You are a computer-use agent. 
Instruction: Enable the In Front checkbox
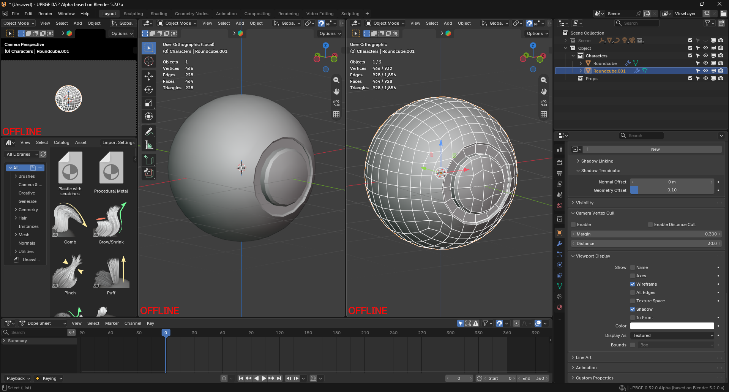coord(633,318)
